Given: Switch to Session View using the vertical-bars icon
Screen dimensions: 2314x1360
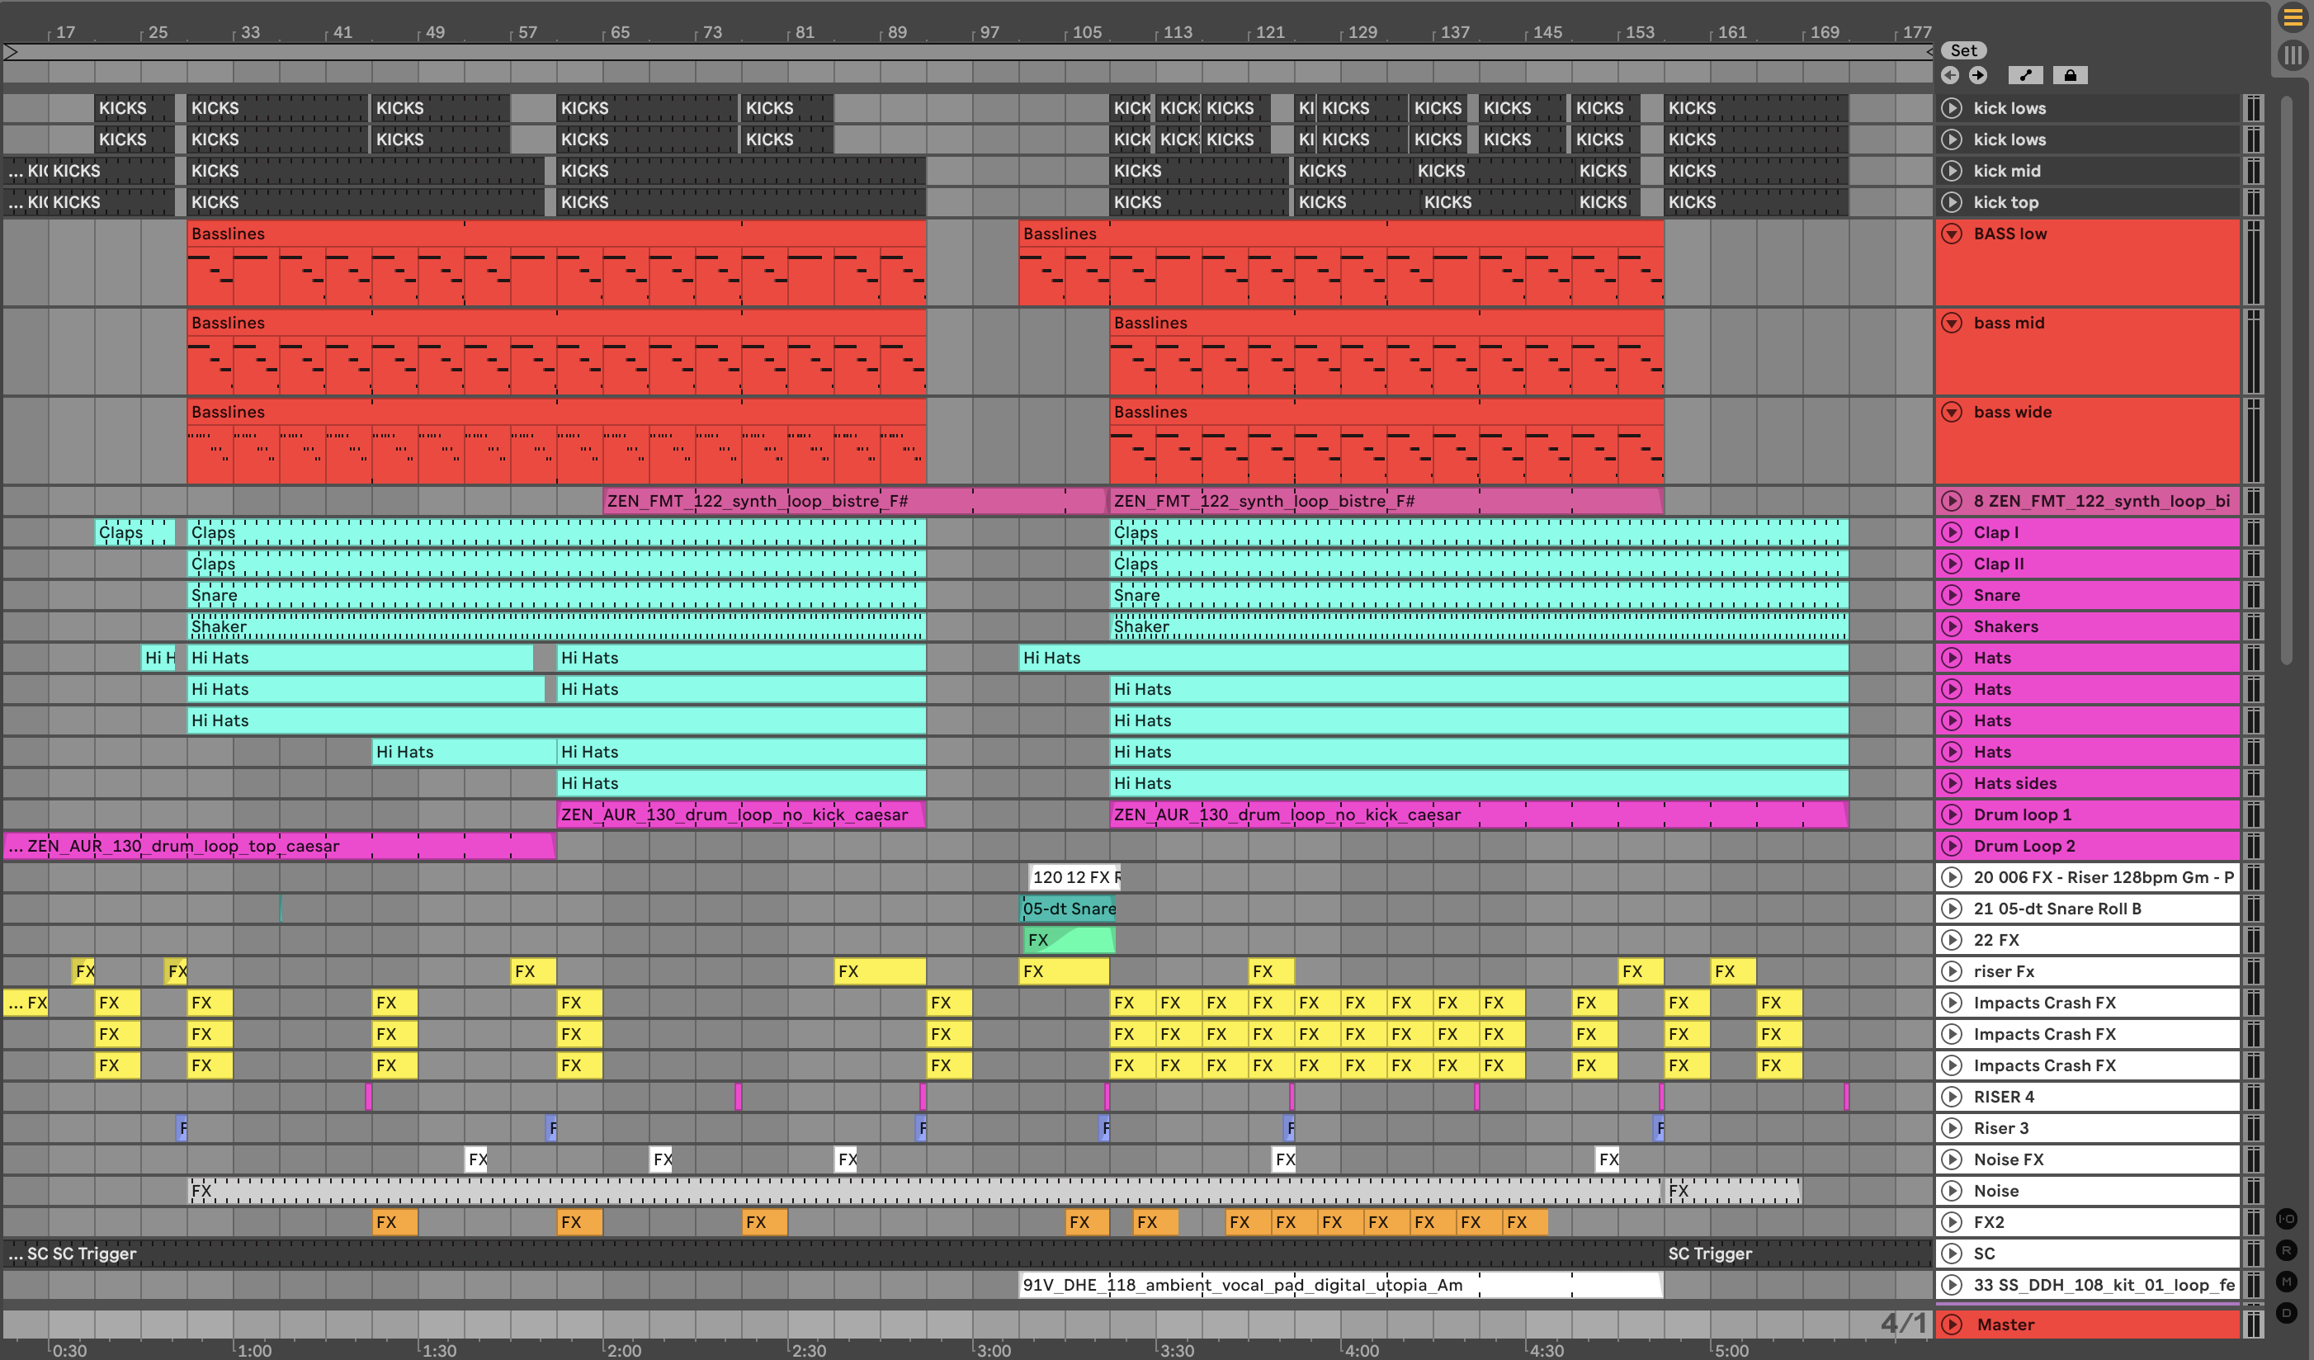Looking at the screenshot, I should pos(2293,54).
